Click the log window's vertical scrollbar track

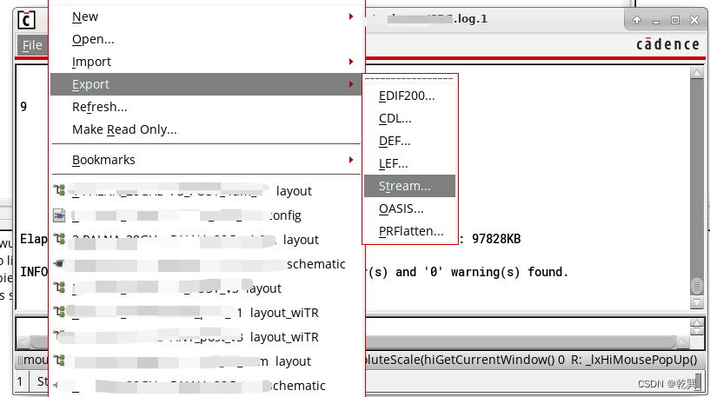click(x=696, y=174)
